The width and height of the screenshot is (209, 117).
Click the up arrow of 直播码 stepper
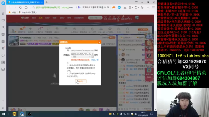pos(93,53)
